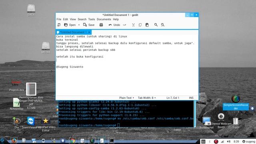
Task: Save the untitled document
Action: click(x=89, y=25)
